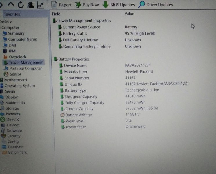Click the Field column header

56,14
